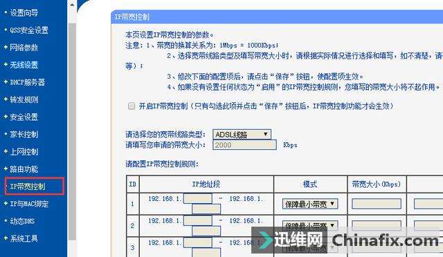Open rule 1 保障最小带宽 mode dropdown
Screen dimensions: 443x257
point(310,204)
